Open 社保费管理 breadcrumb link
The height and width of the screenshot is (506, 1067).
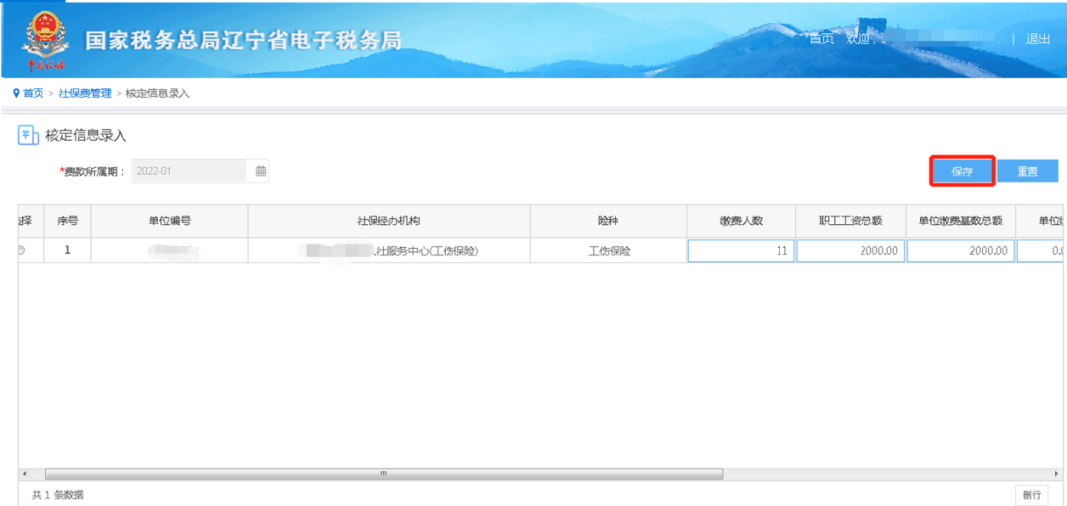pos(85,93)
